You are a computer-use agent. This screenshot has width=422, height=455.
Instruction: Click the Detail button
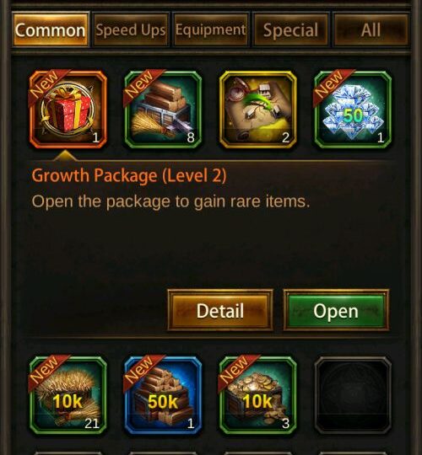(220, 310)
